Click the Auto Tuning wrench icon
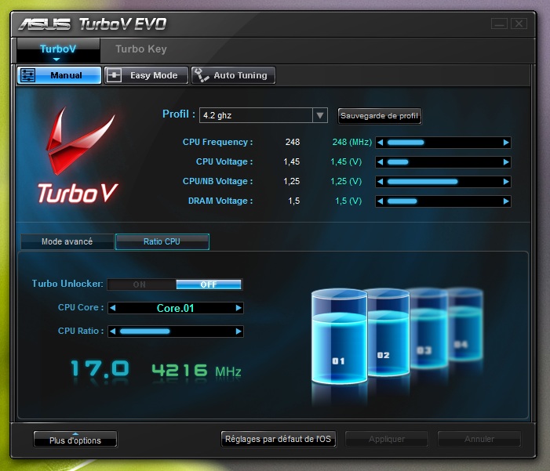 [x=201, y=76]
